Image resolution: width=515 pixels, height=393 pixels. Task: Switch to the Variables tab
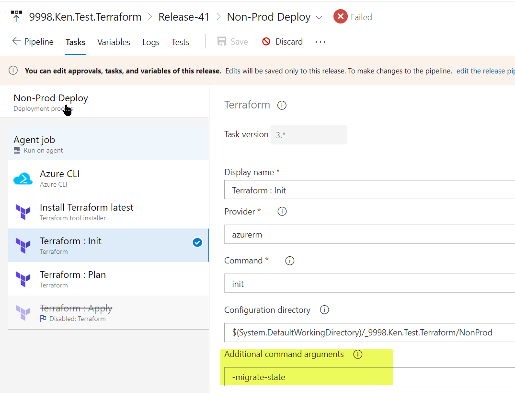point(114,42)
